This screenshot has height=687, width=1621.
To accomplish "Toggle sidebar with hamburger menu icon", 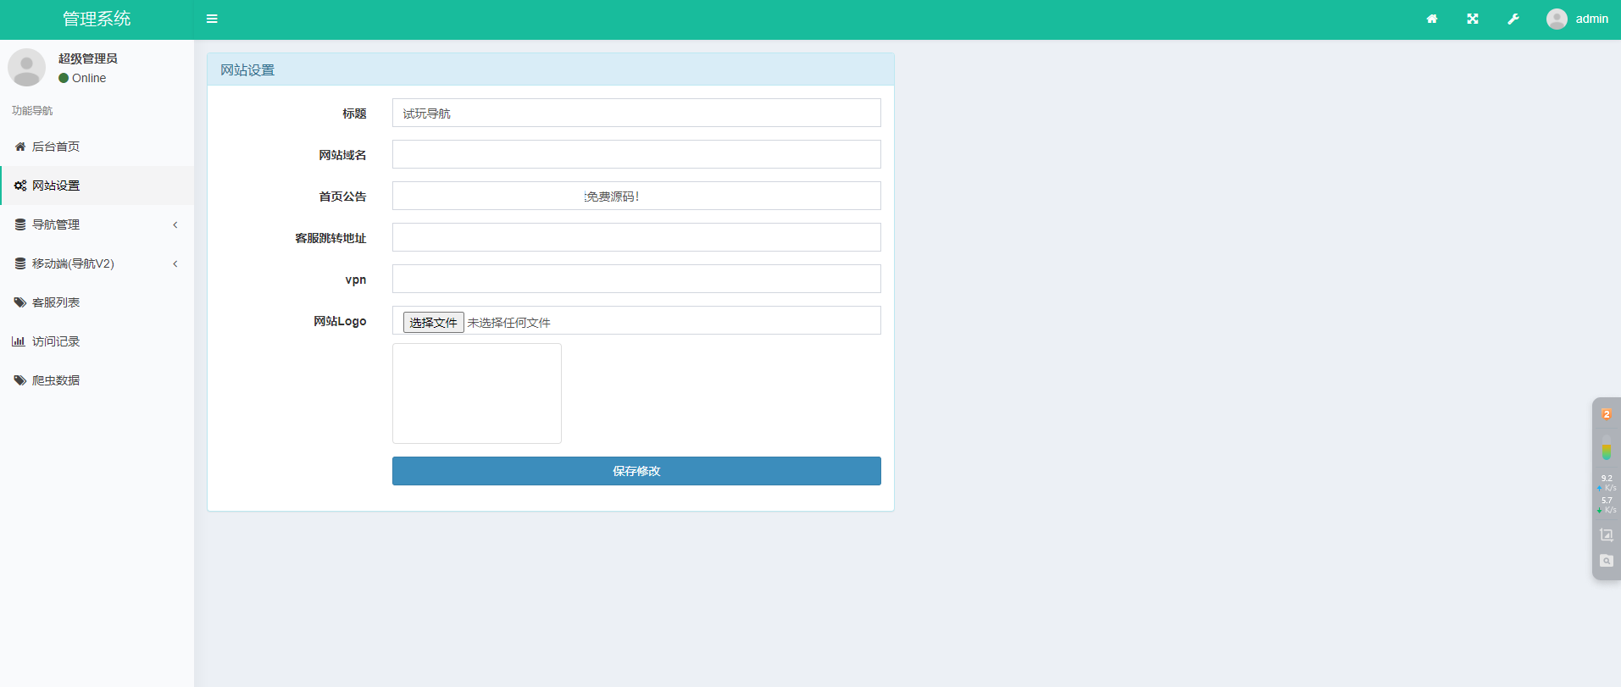I will point(212,19).
